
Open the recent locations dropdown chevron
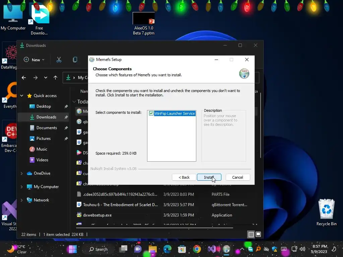point(46,78)
